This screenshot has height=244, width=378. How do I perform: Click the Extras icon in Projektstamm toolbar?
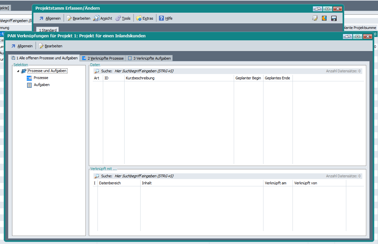139,18
